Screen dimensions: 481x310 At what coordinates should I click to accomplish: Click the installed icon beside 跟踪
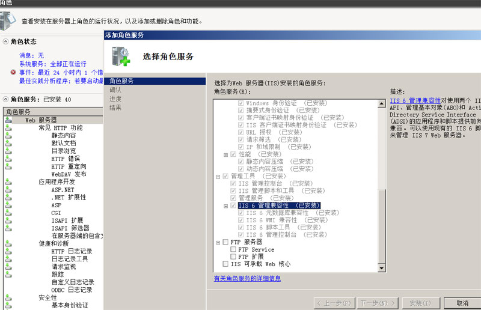click(8, 274)
